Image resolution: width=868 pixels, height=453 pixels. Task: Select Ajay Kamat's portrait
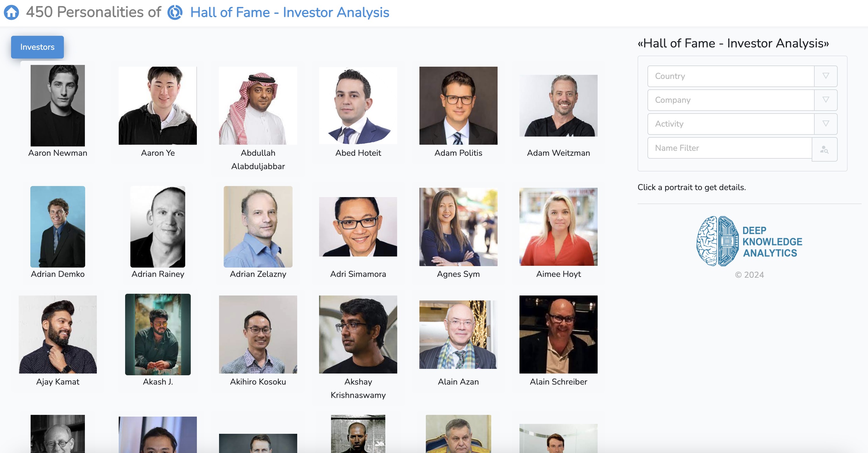click(58, 334)
